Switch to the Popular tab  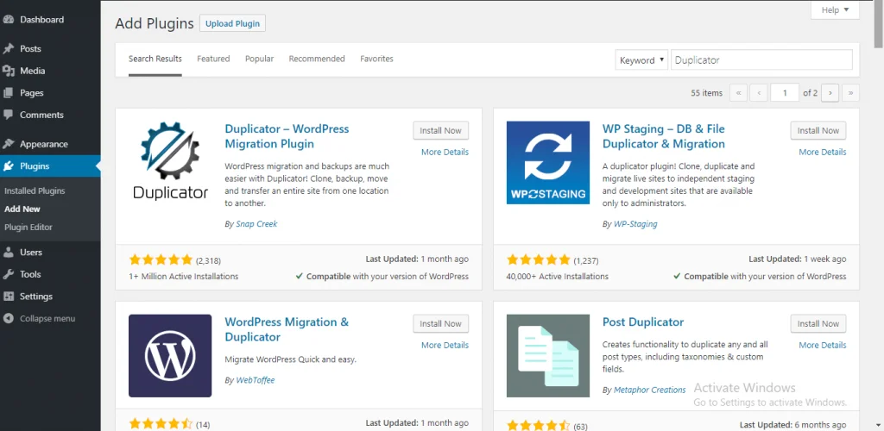[259, 59]
